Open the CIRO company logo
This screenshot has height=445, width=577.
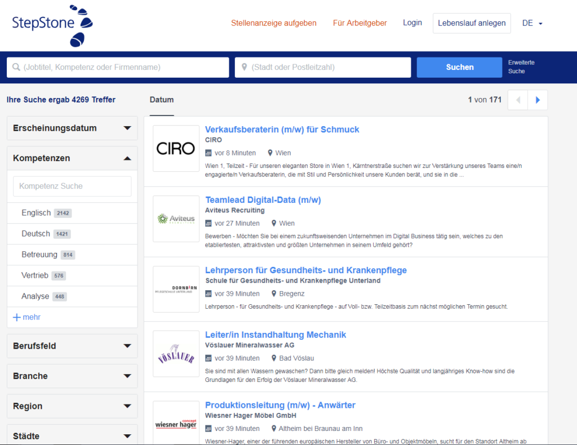(x=176, y=149)
